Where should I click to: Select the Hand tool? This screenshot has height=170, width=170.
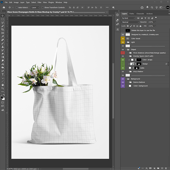point(3,85)
